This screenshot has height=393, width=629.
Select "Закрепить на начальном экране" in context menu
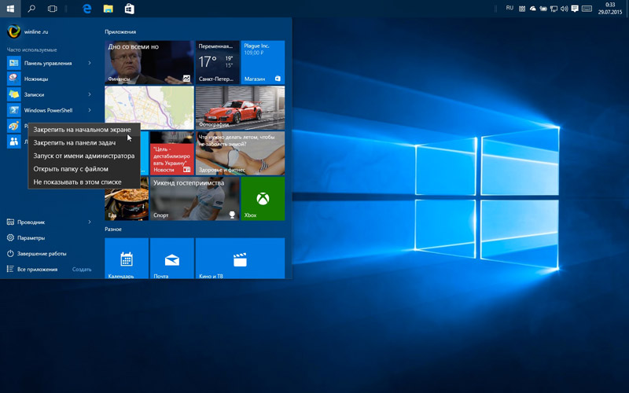[x=82, y=130]
